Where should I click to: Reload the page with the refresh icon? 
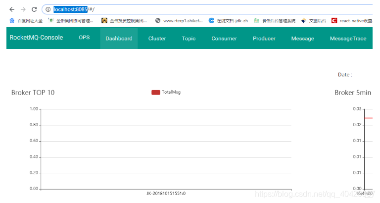point(34,9)
